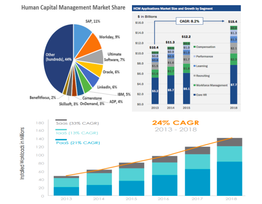This screenshot has width=262, height=204.
Task: Select the 2013 - 2018 subtitle
Action: (x=175, y=129)
